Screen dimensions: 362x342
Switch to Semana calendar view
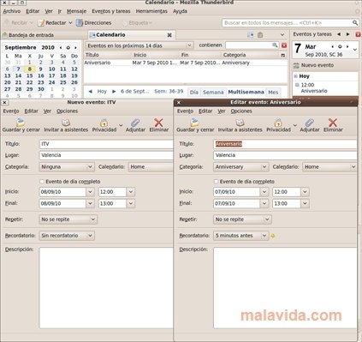pyautogui.click(x=213, y=93)
